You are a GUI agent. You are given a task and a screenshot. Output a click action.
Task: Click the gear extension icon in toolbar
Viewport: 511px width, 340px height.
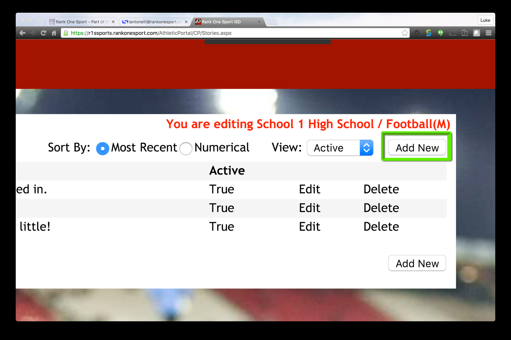click(x=417, y=33)
